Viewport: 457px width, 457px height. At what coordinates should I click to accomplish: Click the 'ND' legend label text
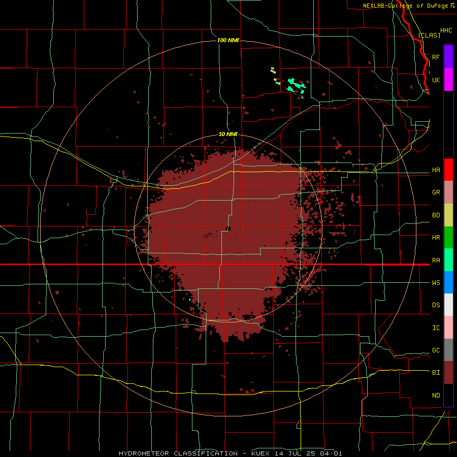click(436, 396)
